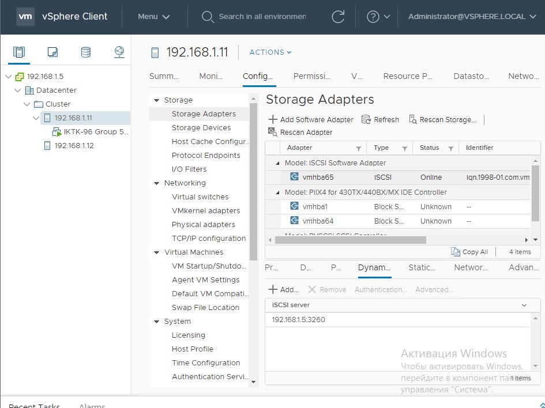The height and width of the screenshot is (408, 545).
Task: Switch to the Permissions tab
Action: [x=312, y=76]
